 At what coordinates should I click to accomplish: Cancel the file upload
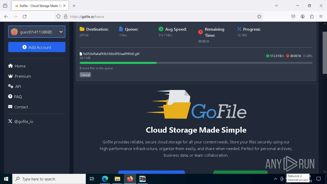coord(85,75)
